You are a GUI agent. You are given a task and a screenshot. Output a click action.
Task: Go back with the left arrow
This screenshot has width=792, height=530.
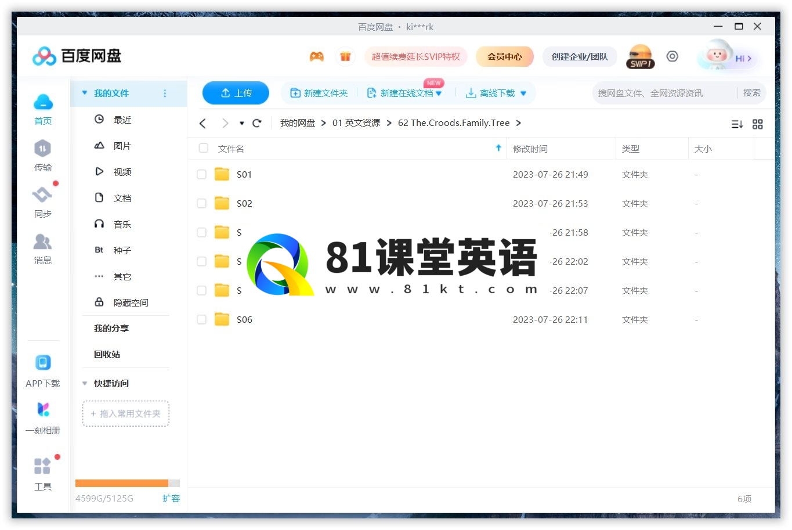202,123
